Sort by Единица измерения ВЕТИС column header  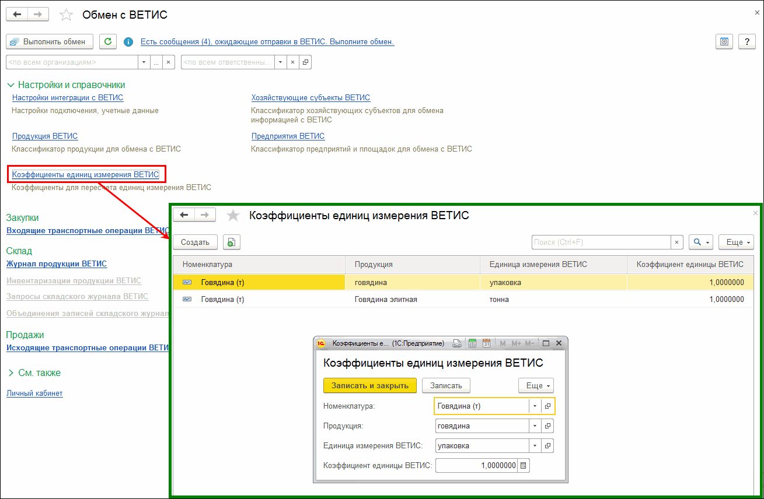(x=553, y=265)
